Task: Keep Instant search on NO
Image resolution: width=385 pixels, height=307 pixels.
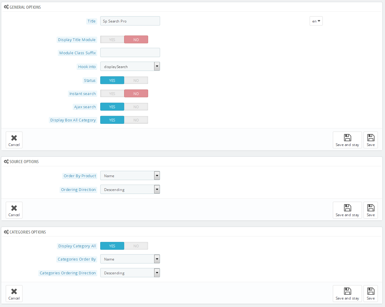Action: tap(136, 94)
